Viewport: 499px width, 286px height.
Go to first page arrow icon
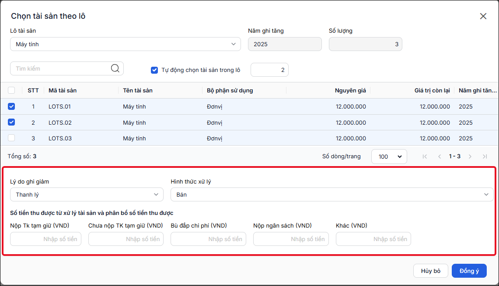tap(425, 157)
